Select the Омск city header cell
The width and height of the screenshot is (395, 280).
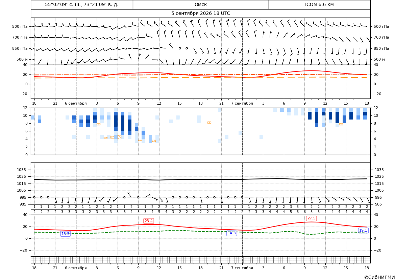201,5
